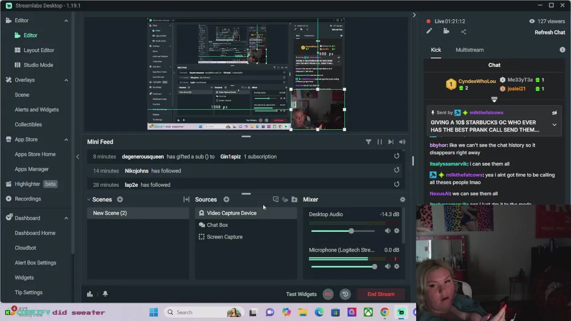Skip current alert in Mini Feed

[391, 142]
